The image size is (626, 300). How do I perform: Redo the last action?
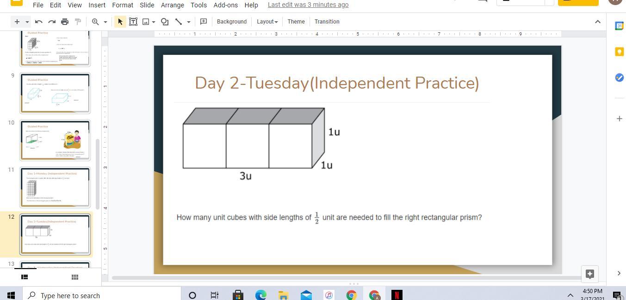click(52, 22)
